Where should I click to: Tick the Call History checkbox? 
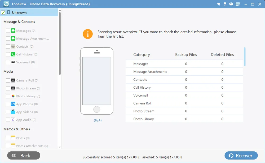(x=8, y=54)
